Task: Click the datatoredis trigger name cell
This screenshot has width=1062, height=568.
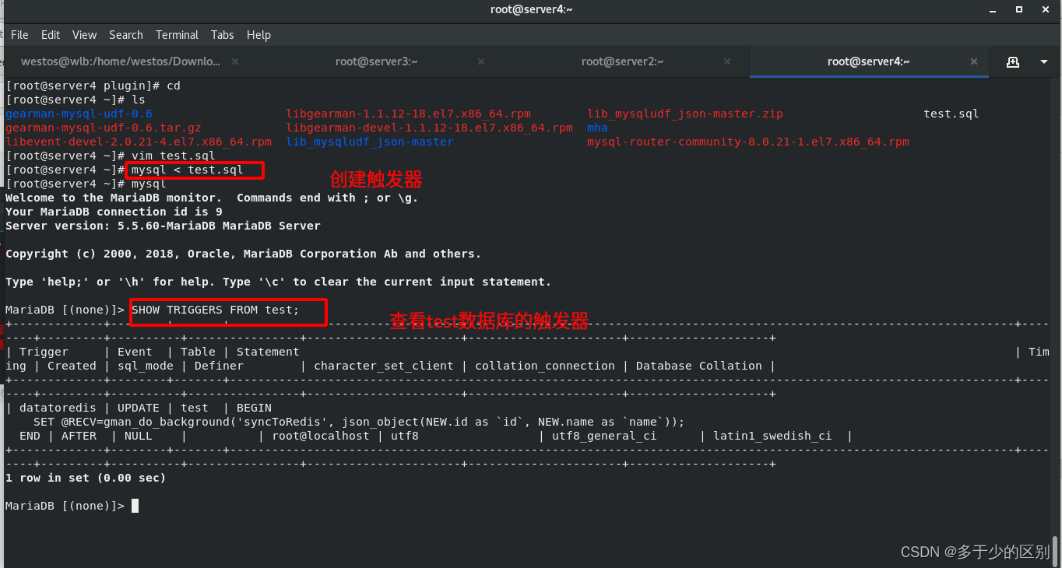Action: [58, 408]
